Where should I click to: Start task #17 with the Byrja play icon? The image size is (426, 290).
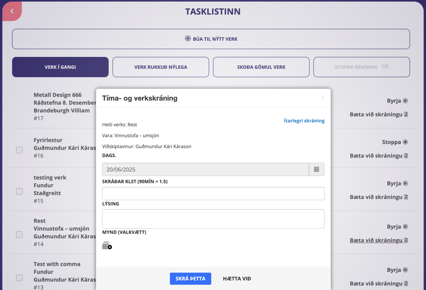click(x=405, y=101)
